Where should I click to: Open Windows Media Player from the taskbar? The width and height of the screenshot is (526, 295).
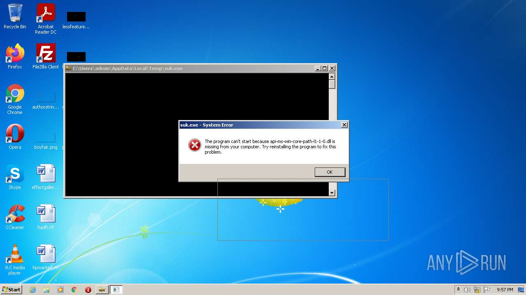60,290
